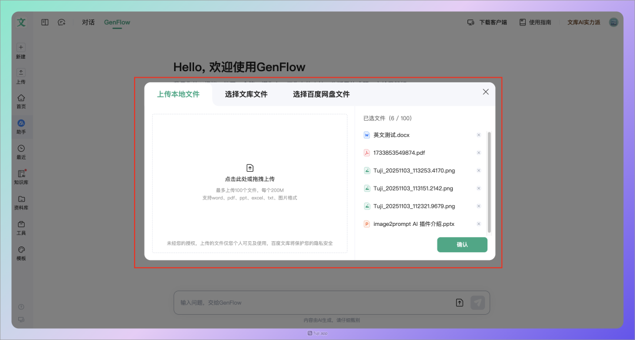Remove 英文测试.docx from selected files
Image resolution: width=635 pixels, height=340 pixels.
pos(479,135)
